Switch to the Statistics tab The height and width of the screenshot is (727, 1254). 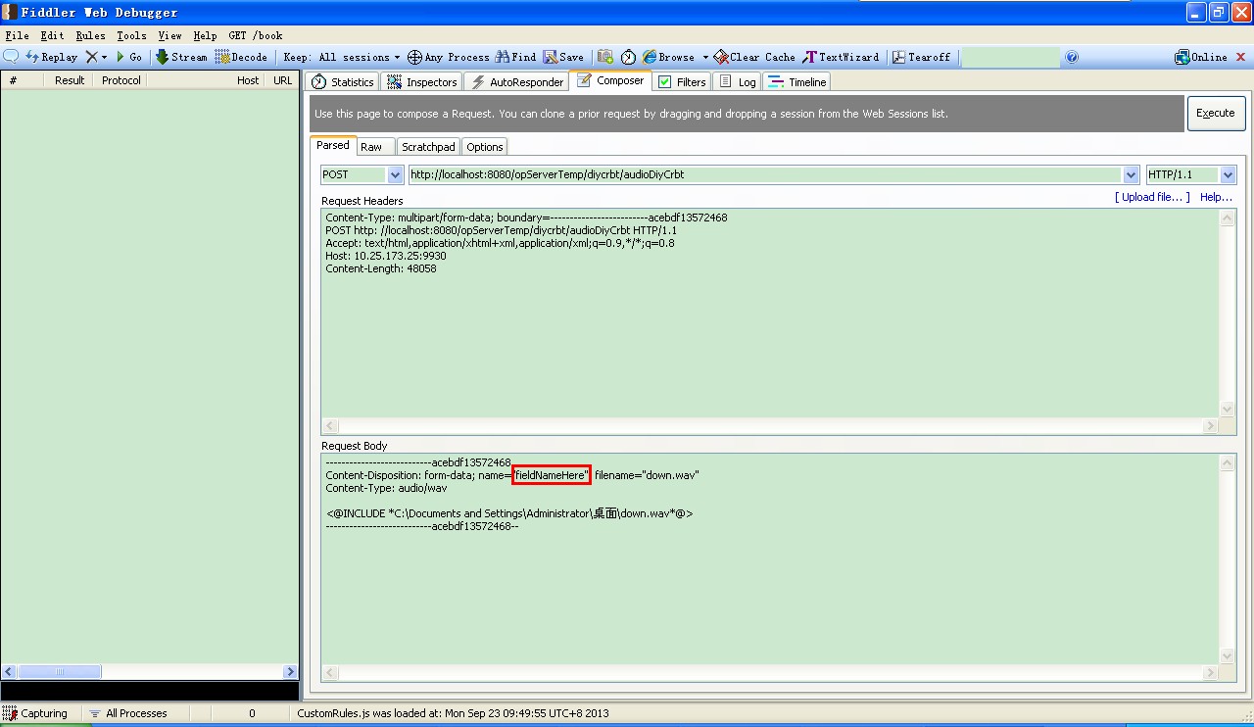pos(342,82)
